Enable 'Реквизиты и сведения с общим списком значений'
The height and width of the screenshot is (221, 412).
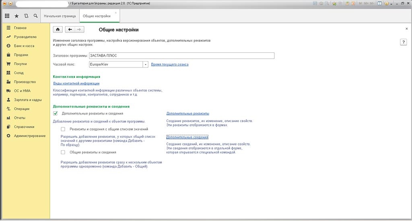tap(63, 129)
